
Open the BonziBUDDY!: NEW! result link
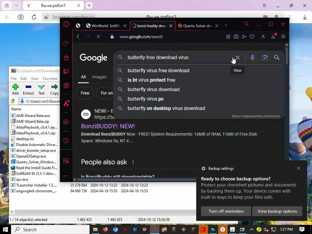[108, 126]
